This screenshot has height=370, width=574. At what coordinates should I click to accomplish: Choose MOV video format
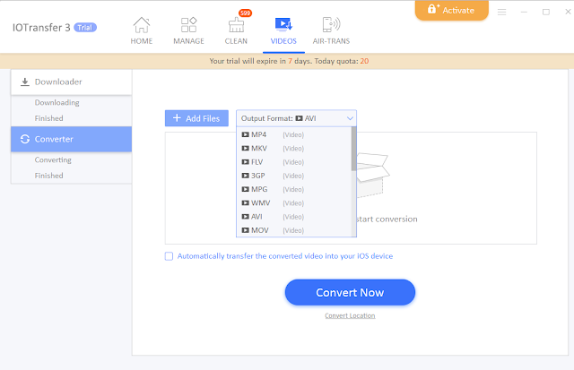(293, 230)
